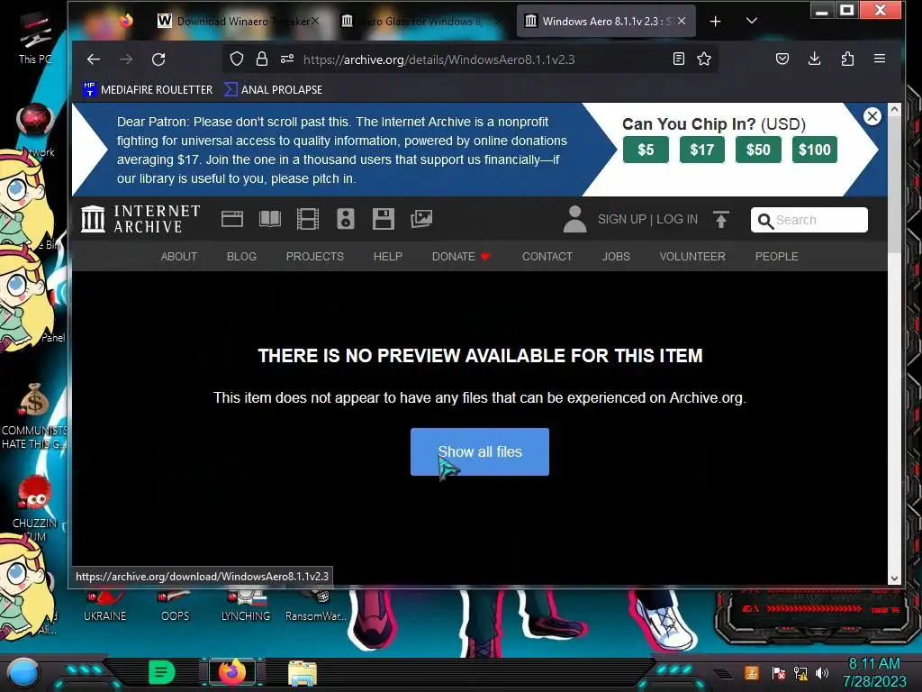
Task: Open a new tab with the plus button
Action: 715,22
